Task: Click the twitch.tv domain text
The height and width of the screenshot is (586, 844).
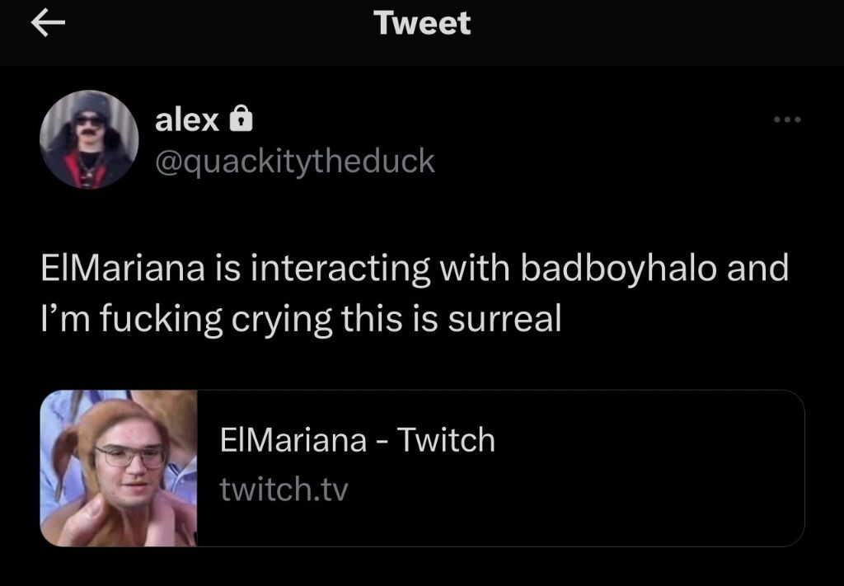Action: (x=284, y=490)
